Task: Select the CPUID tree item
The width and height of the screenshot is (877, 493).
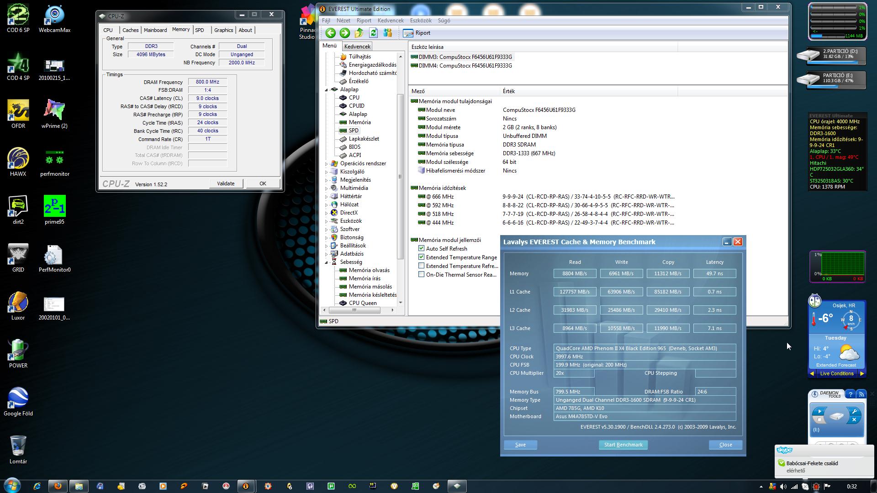Action: [352, 106]
